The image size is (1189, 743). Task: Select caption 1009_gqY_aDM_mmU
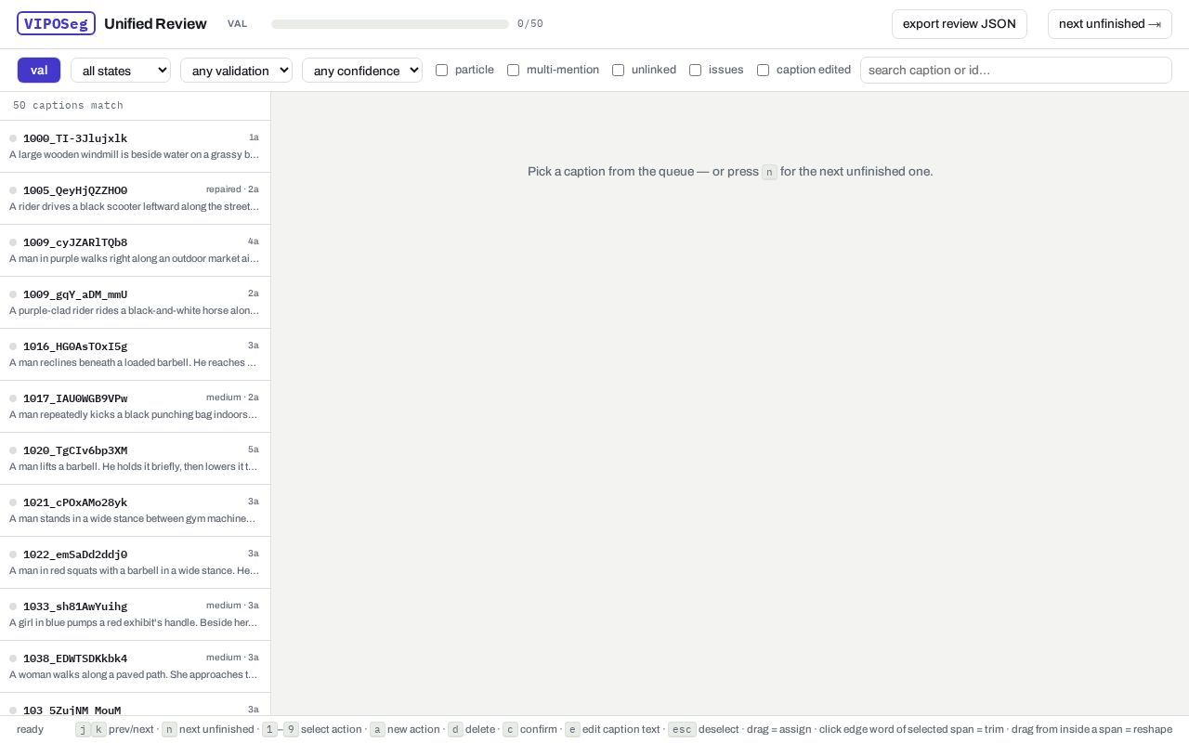pyautogui.click(x=135, y=303)
